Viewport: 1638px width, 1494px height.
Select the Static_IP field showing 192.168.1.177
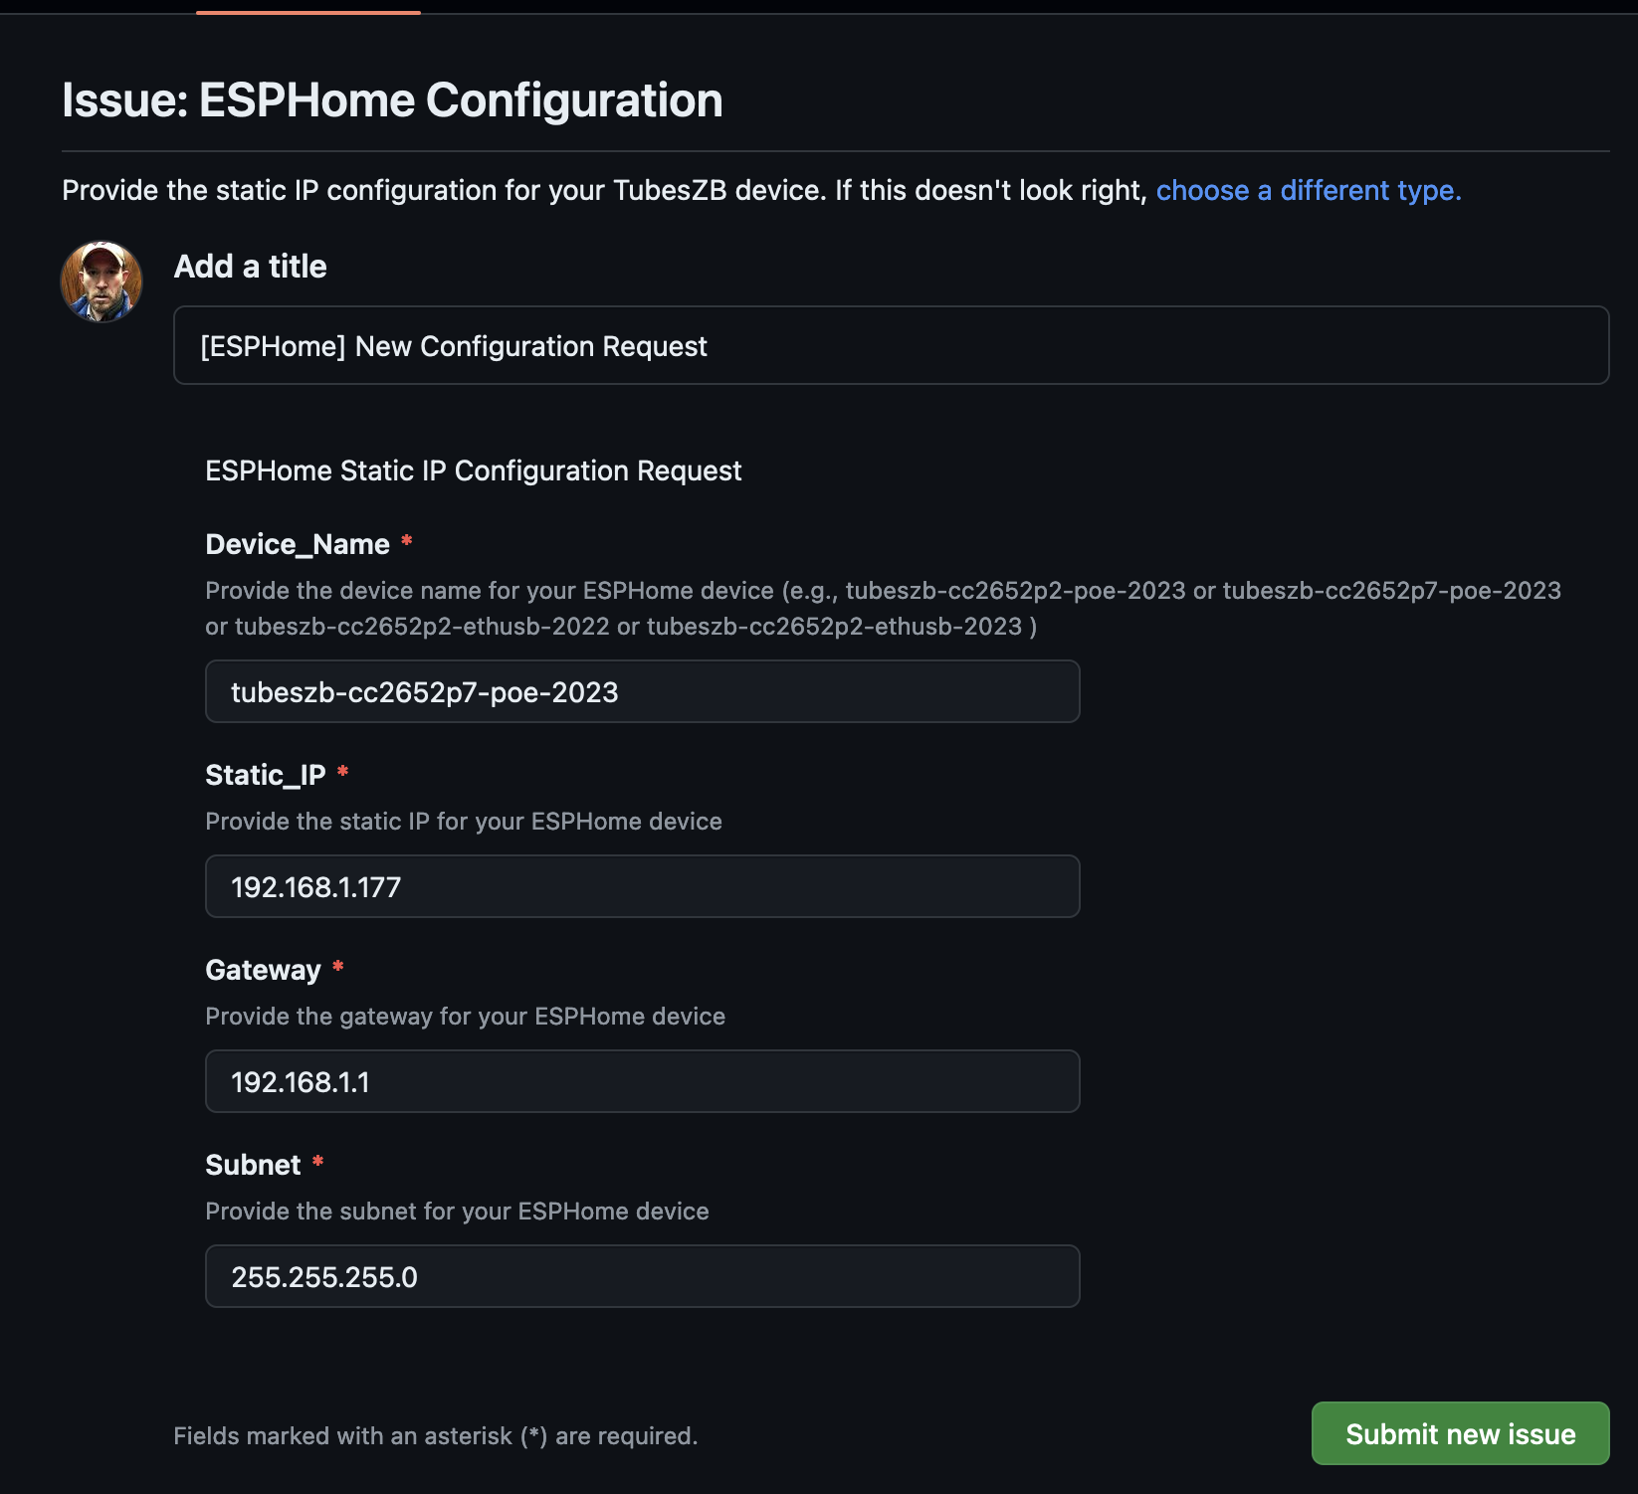pos(642,886)
